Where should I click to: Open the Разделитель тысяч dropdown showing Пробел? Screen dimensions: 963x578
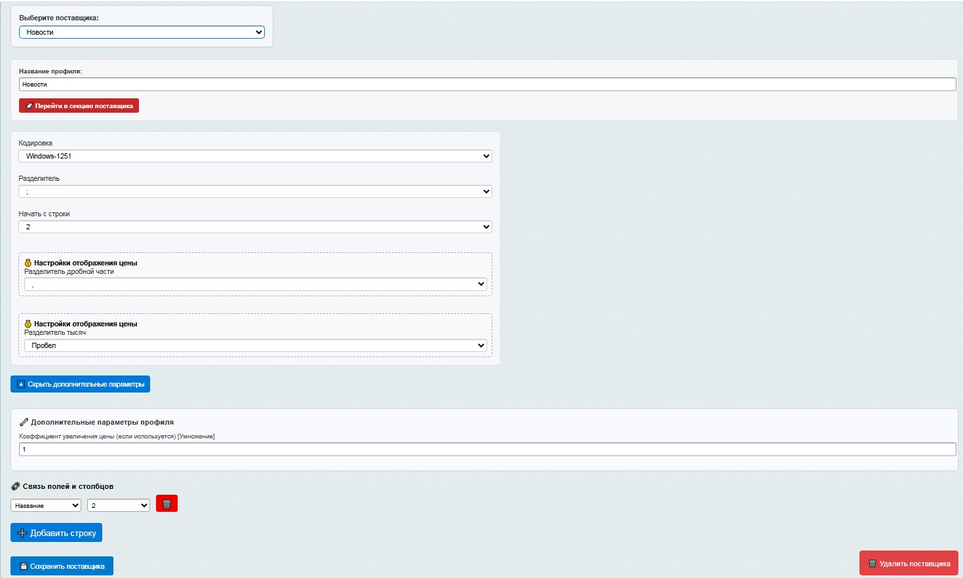(255, 345)
